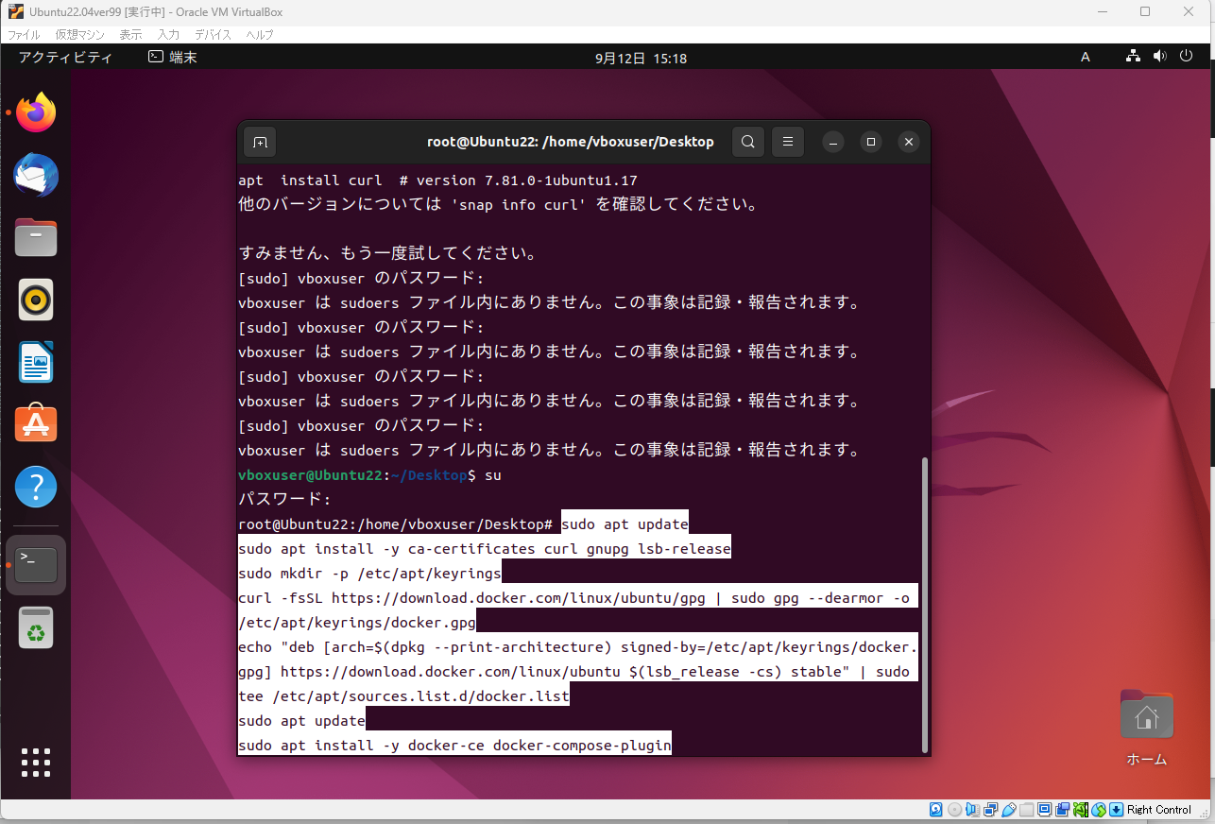Open LibreOffice Writer from the dock
This screenshot has height=824, width=1215.
click(x=35, y=362)
